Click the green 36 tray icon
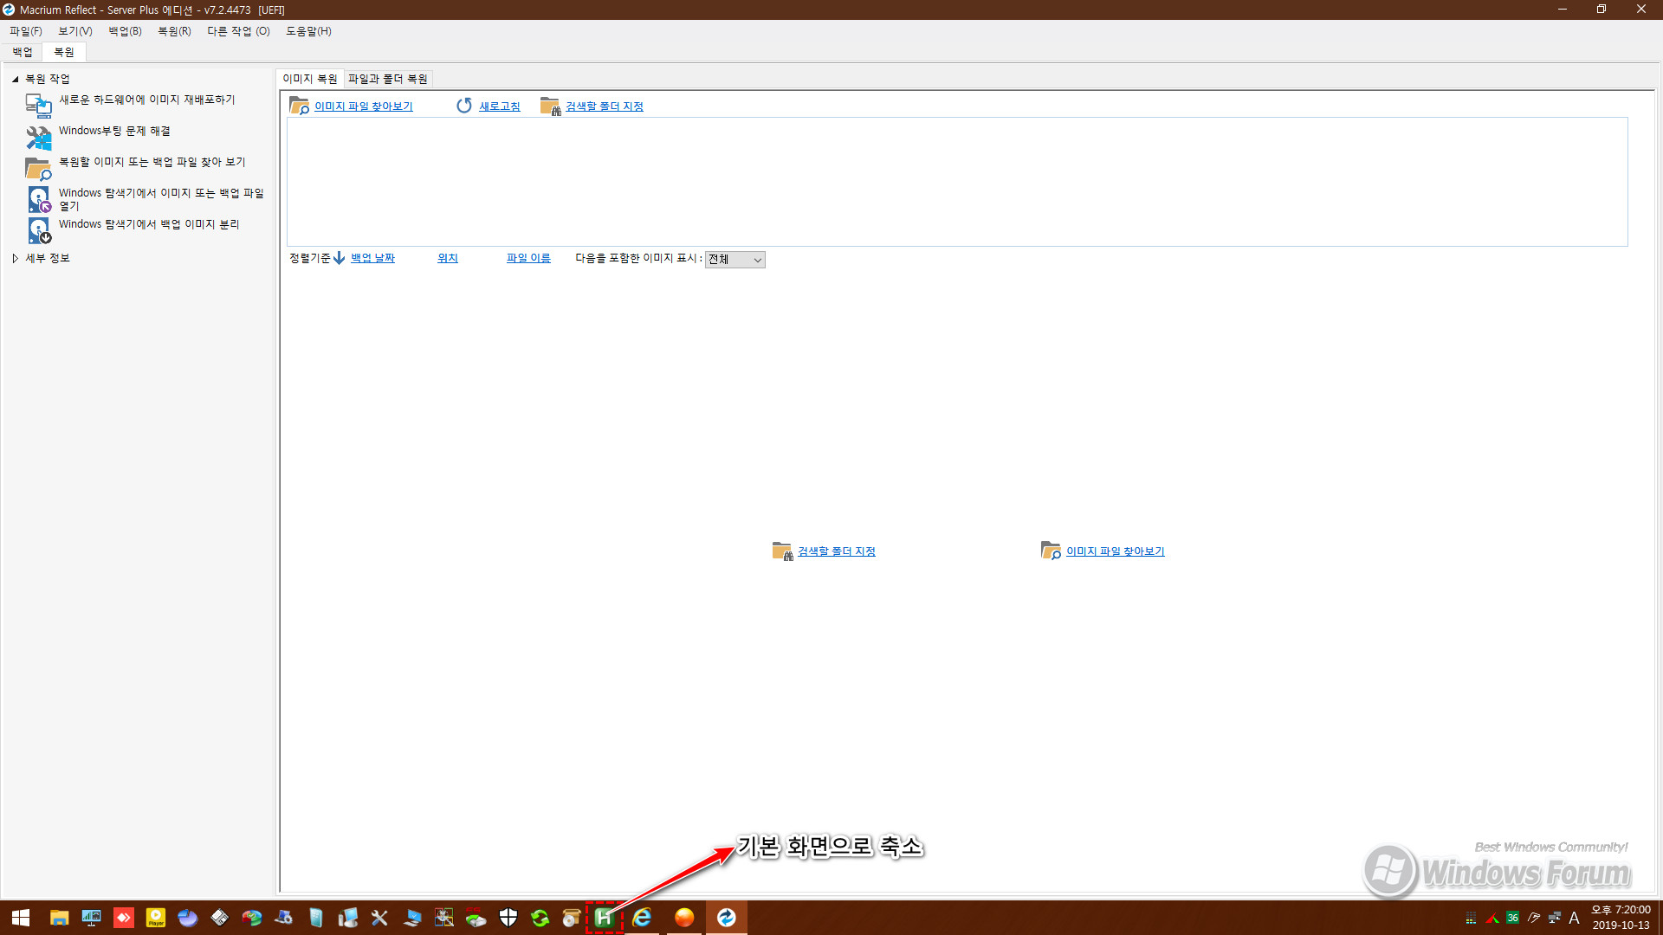 (1512, 918)
